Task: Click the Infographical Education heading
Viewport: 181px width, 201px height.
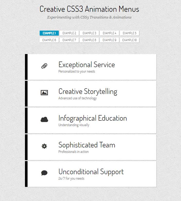Action: click(93, 118)
